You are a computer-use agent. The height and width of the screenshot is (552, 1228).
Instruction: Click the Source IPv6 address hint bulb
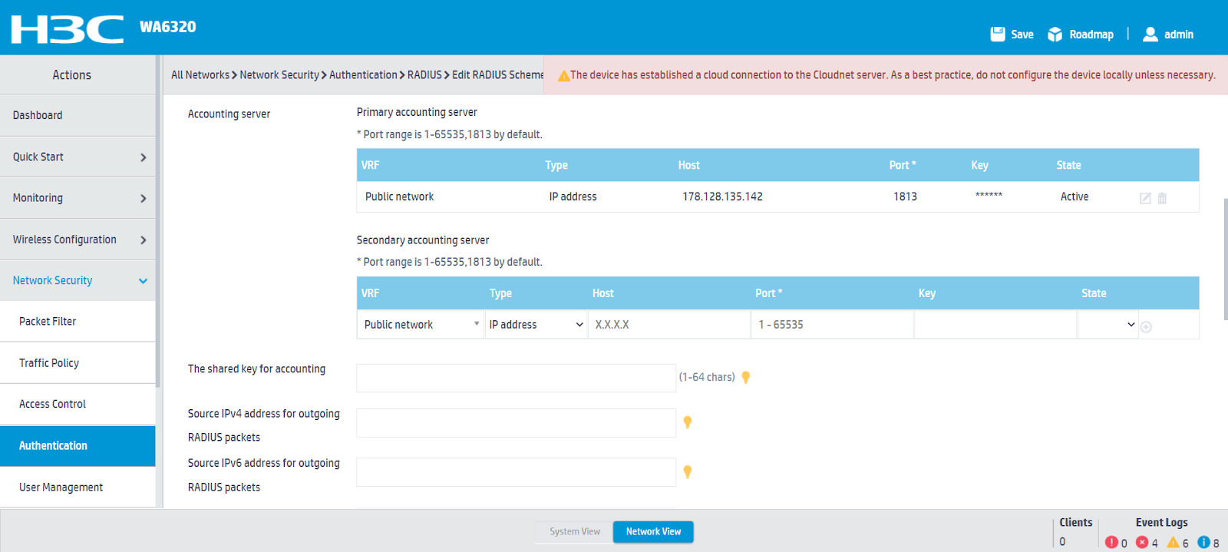pos(688,472)
